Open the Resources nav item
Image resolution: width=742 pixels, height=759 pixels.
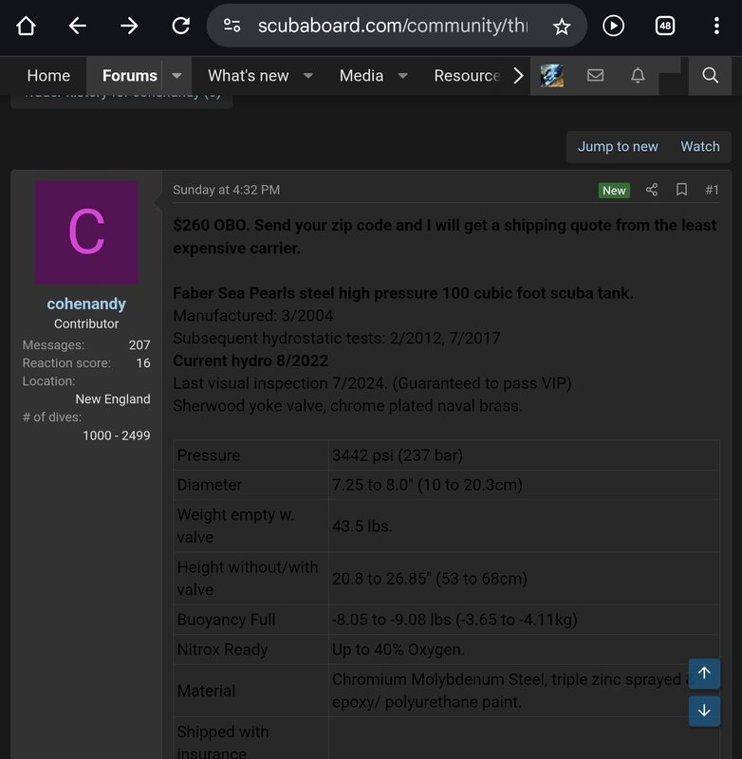click(x=467, y=76)
